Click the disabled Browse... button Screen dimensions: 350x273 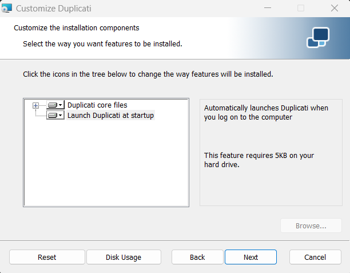coord(311,225)
